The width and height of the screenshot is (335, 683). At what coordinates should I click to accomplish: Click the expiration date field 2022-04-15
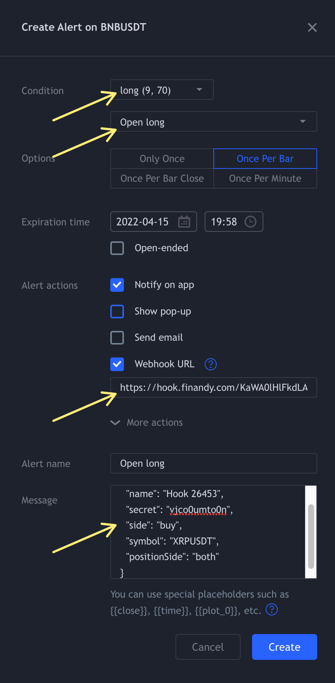[x=153, y=222]
